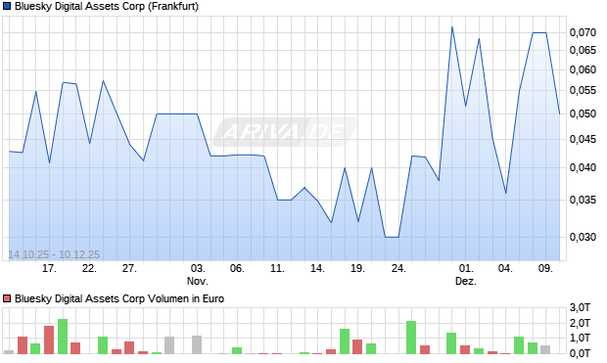The height and width of the screenshot is (363, 607).
Task: Click the tallest green volume bar in October
Action: point(63,337)
